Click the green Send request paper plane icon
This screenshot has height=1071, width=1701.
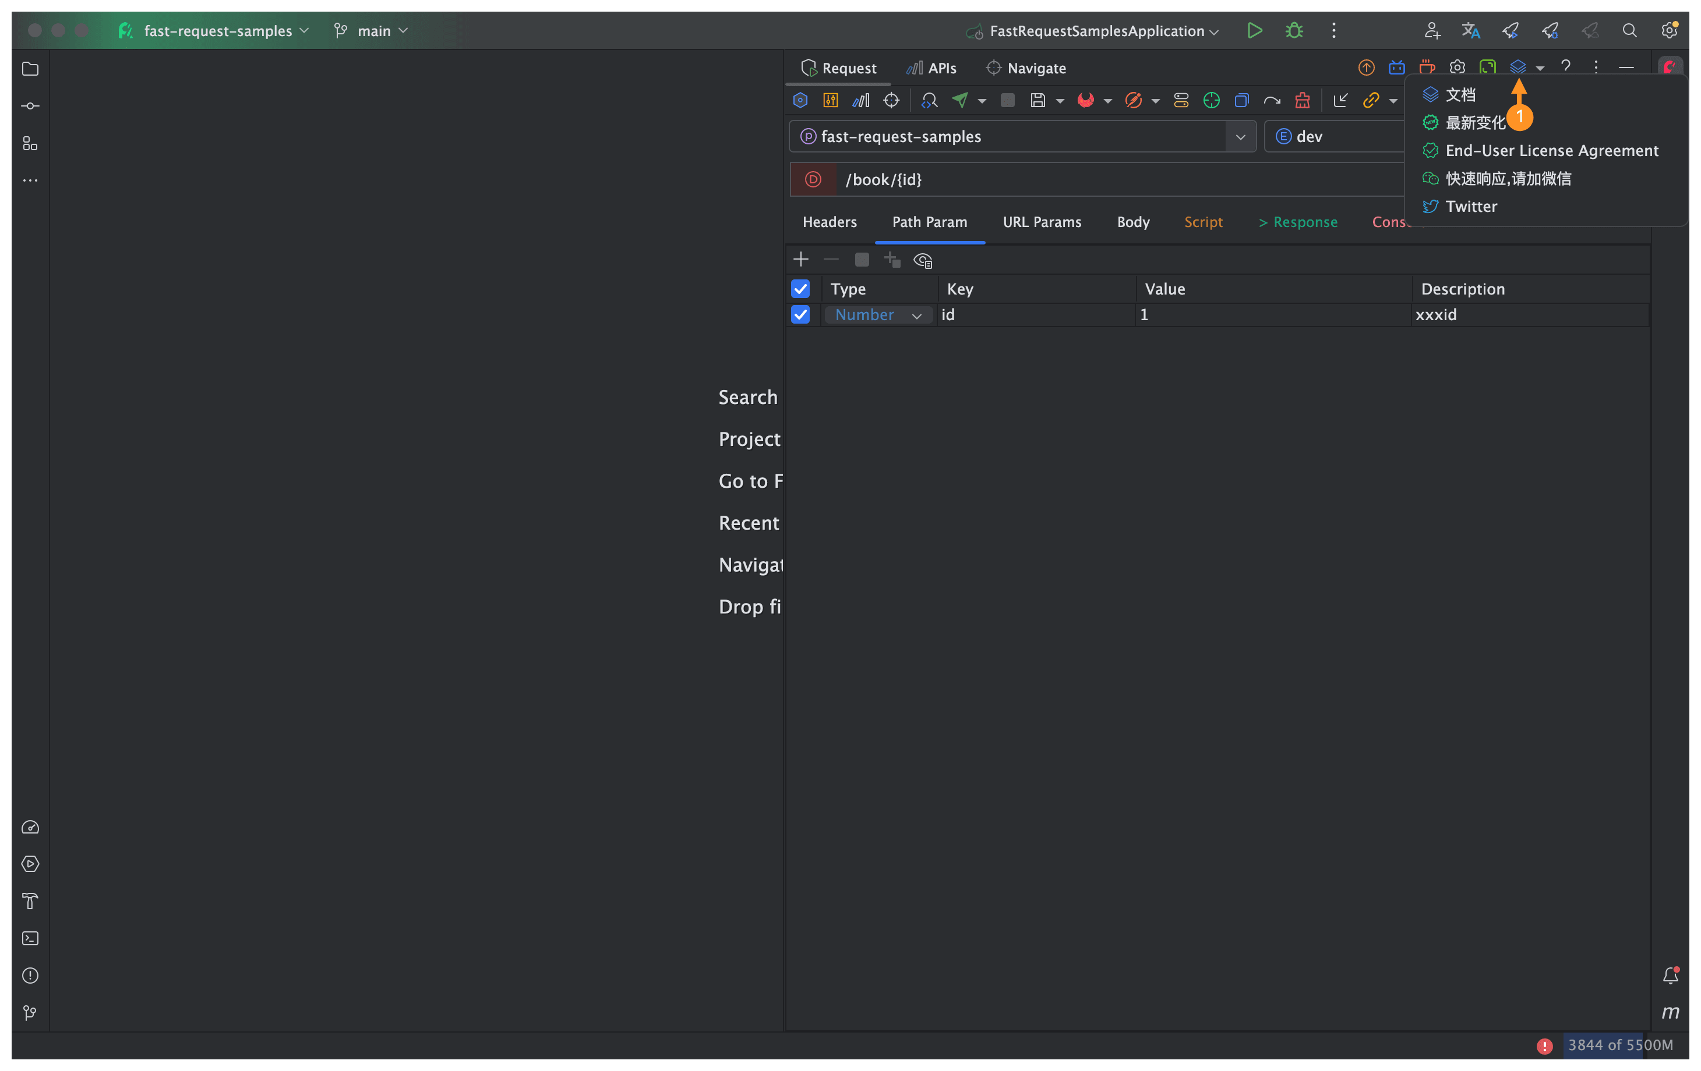pos(959,100)
